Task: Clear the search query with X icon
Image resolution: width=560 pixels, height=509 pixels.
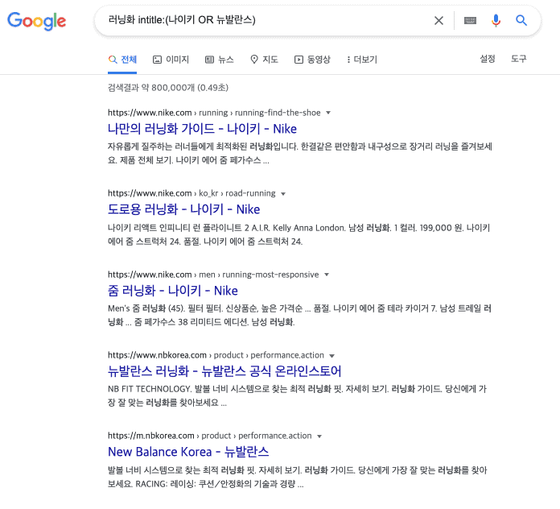Action: pyautogui.click(x=439, y=20)
